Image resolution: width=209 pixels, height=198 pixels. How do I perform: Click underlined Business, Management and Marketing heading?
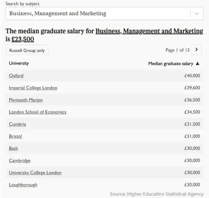pos(149,31)
